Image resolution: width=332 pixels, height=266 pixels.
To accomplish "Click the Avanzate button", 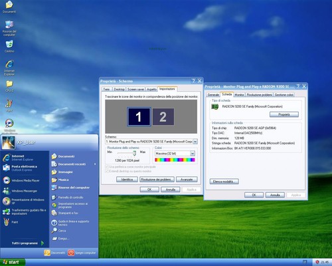I will 187,180.
